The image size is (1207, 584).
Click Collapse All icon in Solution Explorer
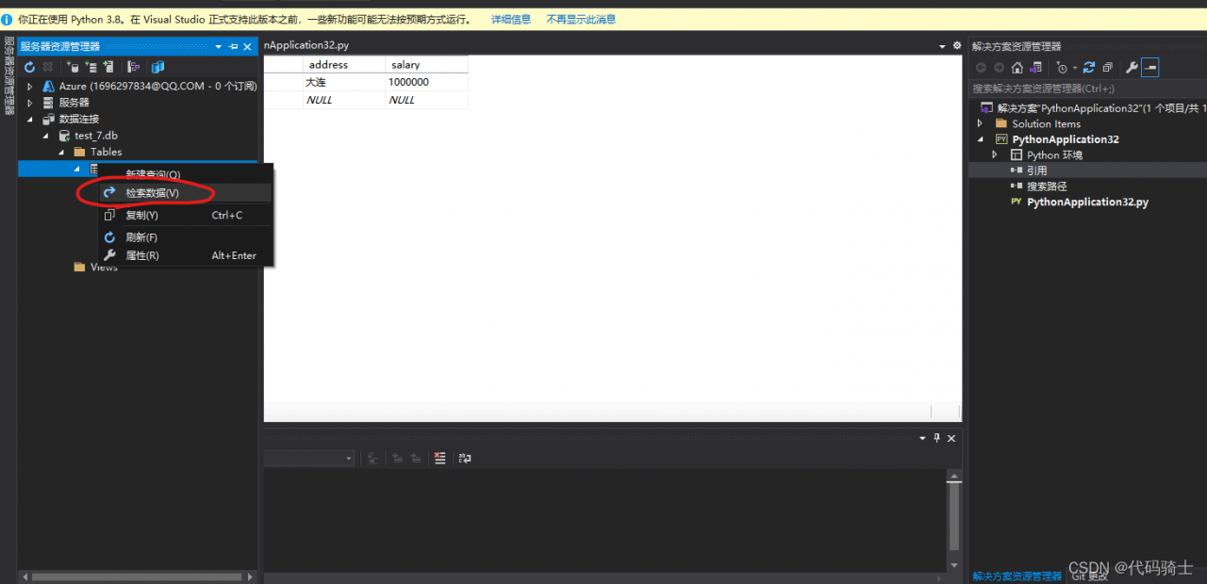1107,68
